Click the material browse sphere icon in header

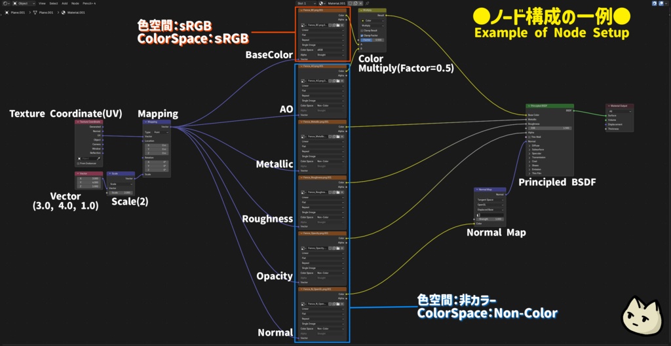click(321, 3)
